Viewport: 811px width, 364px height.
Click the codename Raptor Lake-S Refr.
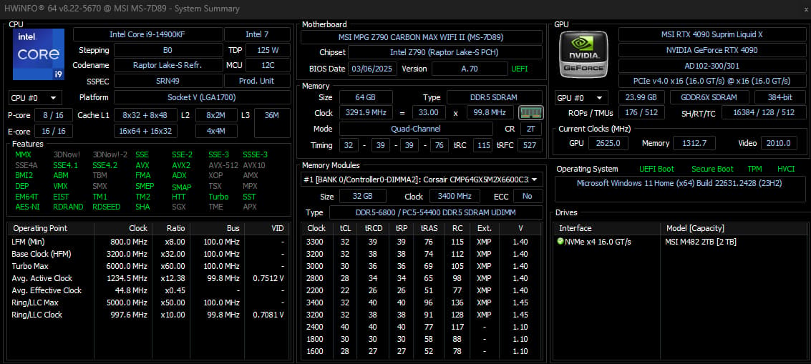[167, 66]
